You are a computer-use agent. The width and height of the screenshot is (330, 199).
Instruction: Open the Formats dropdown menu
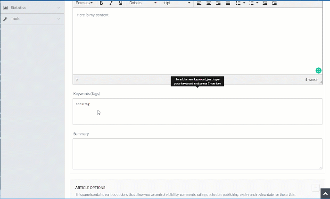tap(84, 3)
